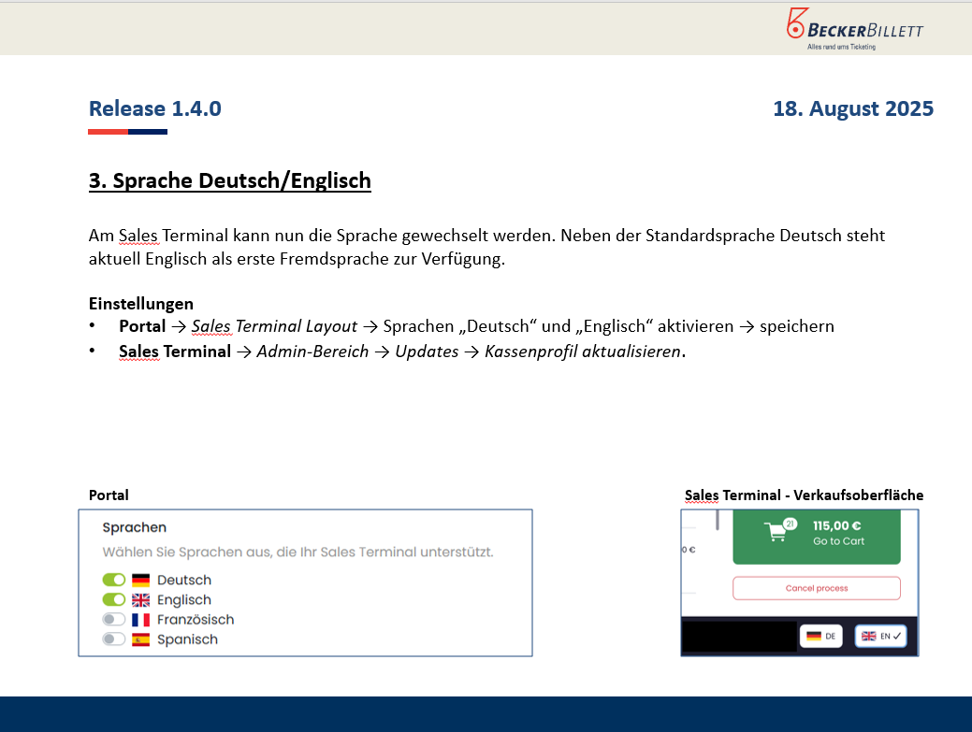The width and height of the screenshot is (972, 732).
Task: Click the Spanish flag beside Spanisch
Action: pos(140,639)
